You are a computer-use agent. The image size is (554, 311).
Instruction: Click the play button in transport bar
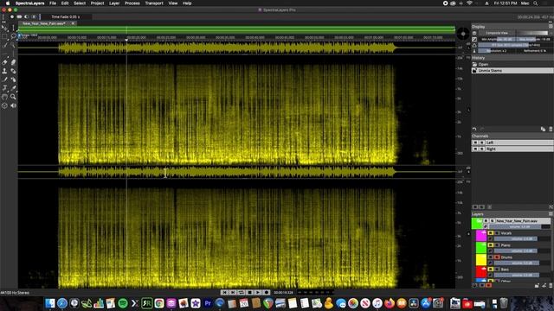click(x=258, y=292)
